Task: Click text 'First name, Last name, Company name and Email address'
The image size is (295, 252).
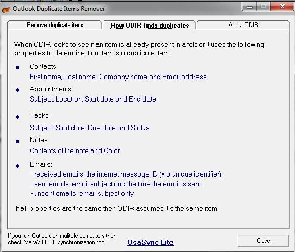Action: click(x=118, y=77)
